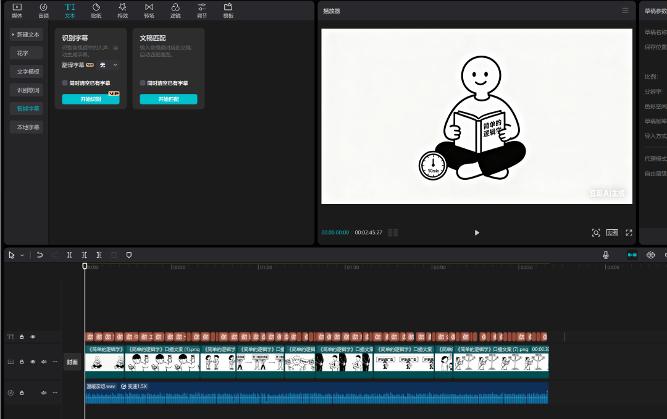Enter fullscreen preview in the player

(x=629, y=233)
